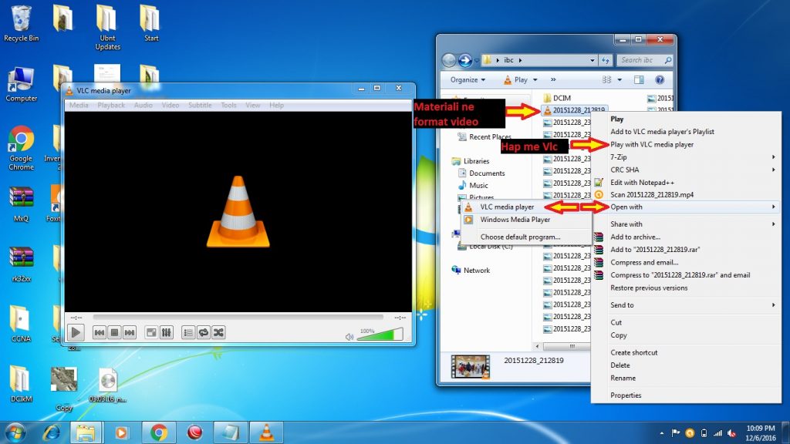The image size is (790, 444).
Task: Click the Search ibc field
Action: [x=644, y=60]
